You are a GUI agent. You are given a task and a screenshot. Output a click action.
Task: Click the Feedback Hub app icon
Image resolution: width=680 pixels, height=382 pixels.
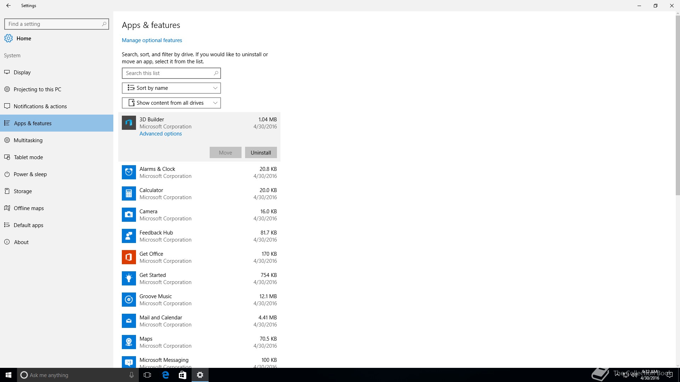(x=129, y=236)
